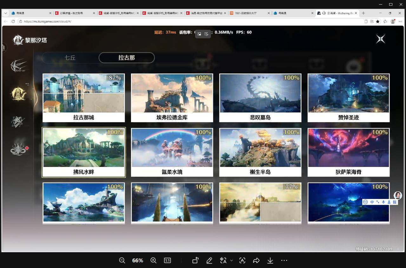This screenshot has height=268, width=406.
Task: Open the 榭生半岛 area card
Action: click(x=260, y=152)
